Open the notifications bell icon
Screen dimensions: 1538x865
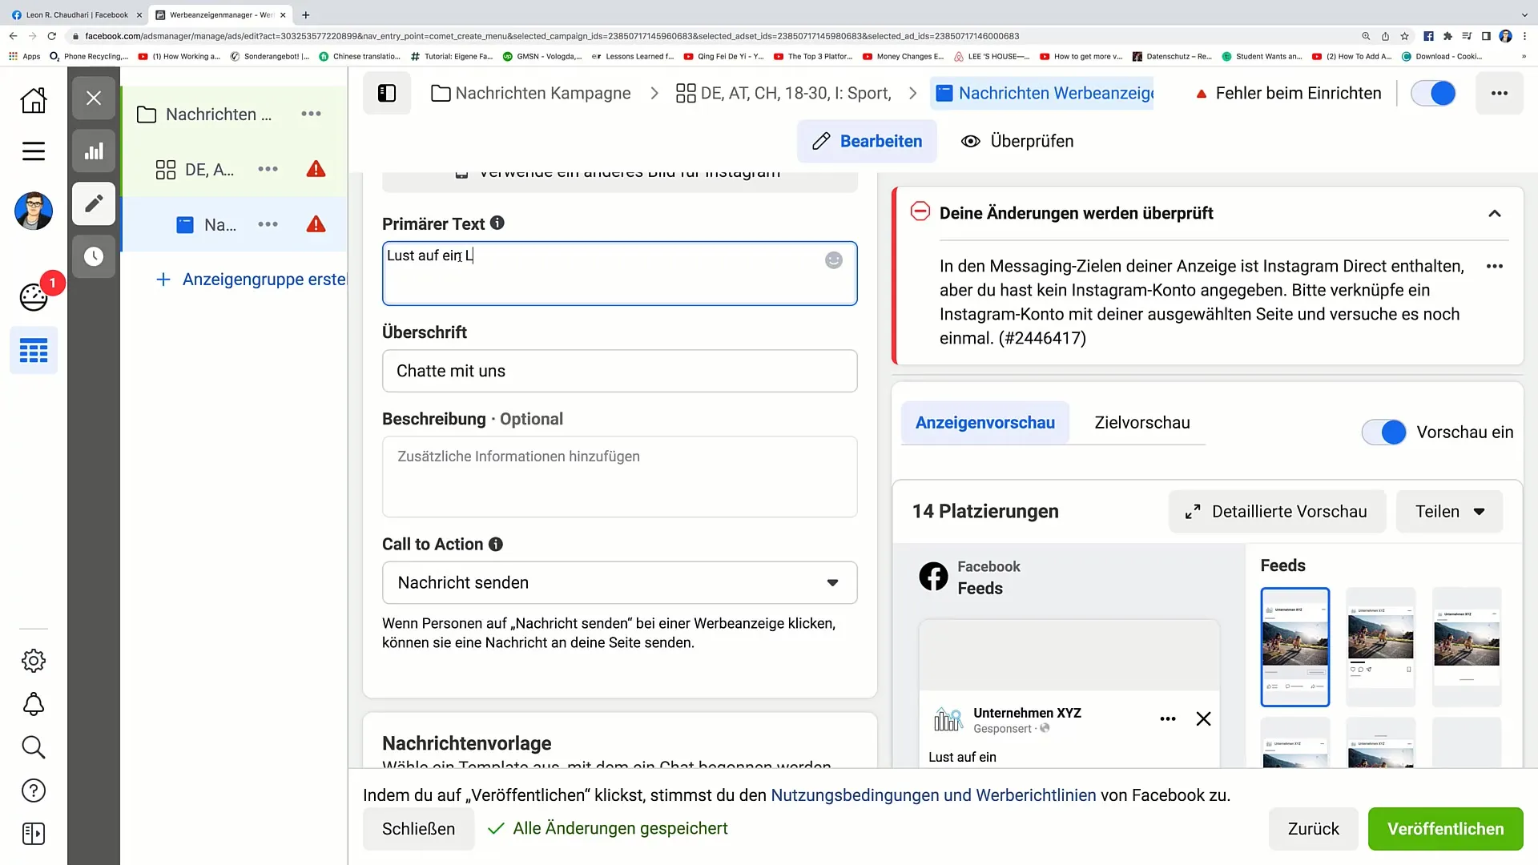click(34, 704)
